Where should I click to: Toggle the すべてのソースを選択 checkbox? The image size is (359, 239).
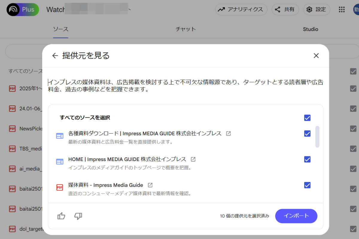click(307, 118)
